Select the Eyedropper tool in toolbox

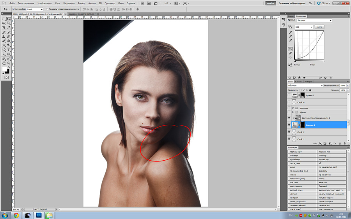pyautogui.click(x=9, y=28)
